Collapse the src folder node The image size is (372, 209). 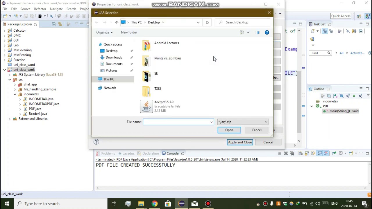tap(10, 80)
